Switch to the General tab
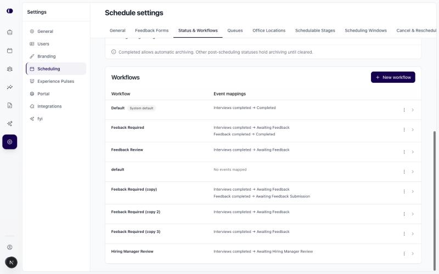This screenshot has width=439, height=274. 117,31
